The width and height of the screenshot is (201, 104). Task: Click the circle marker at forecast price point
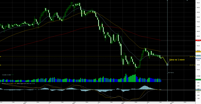167,65
